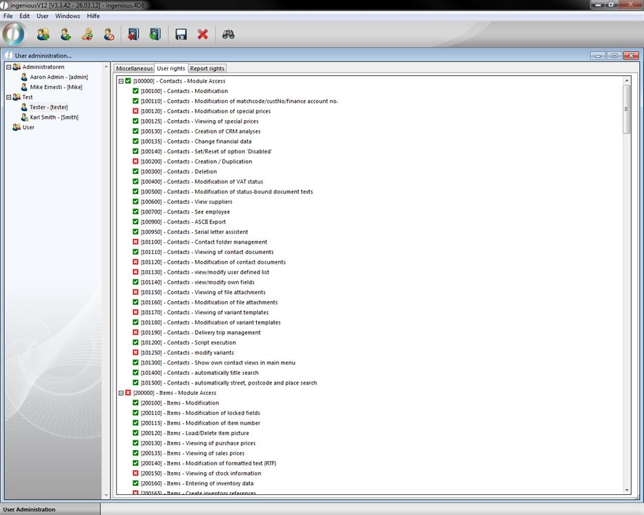Open the binoculars search tool
This screenshot has width=644, height=515.
pyautogui.click(x=228, y=34)
